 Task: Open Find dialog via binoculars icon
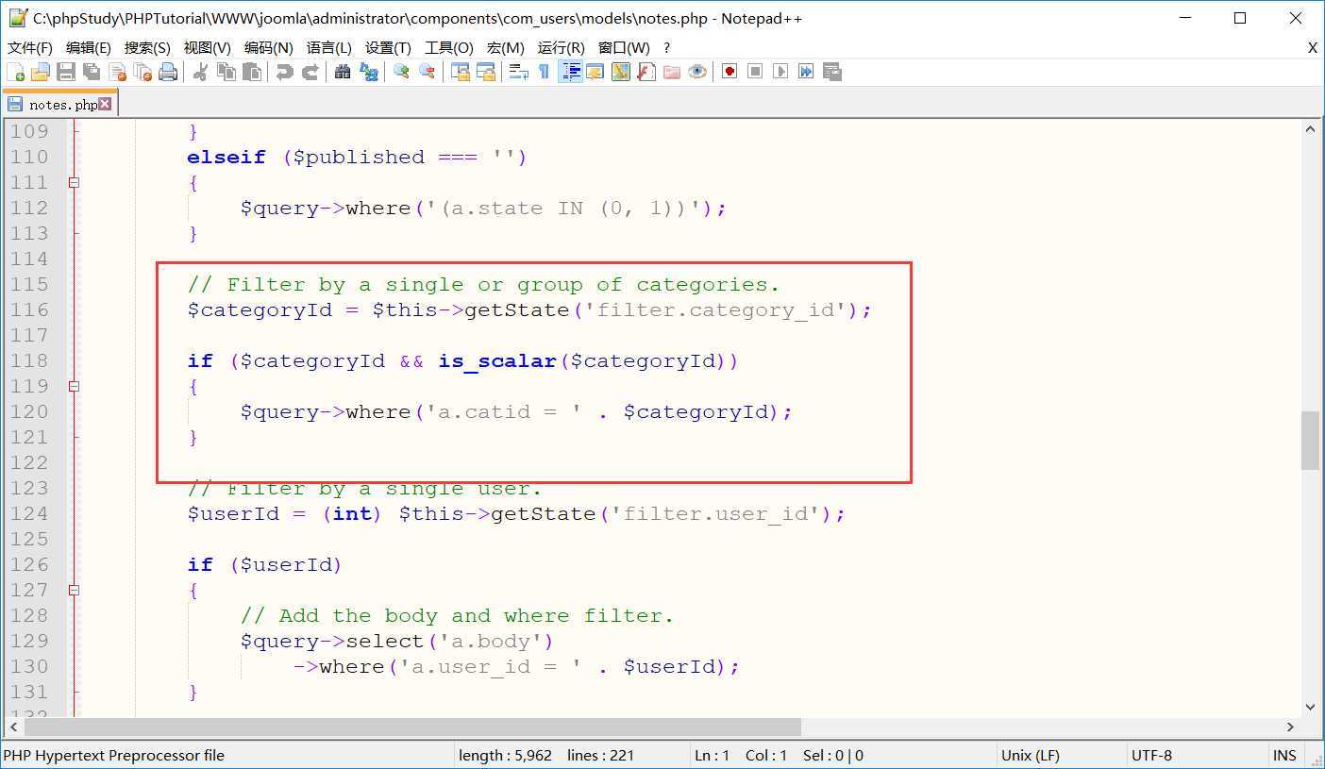tap(343, 72)
